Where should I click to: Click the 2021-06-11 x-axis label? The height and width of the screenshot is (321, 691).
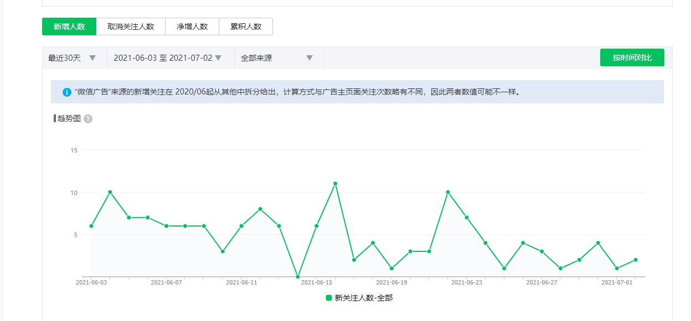pos(241,282)
